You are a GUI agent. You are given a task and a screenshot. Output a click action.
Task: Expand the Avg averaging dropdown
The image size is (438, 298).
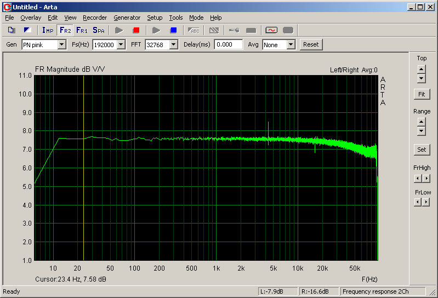pyautogui.click(x=291, y=45)
